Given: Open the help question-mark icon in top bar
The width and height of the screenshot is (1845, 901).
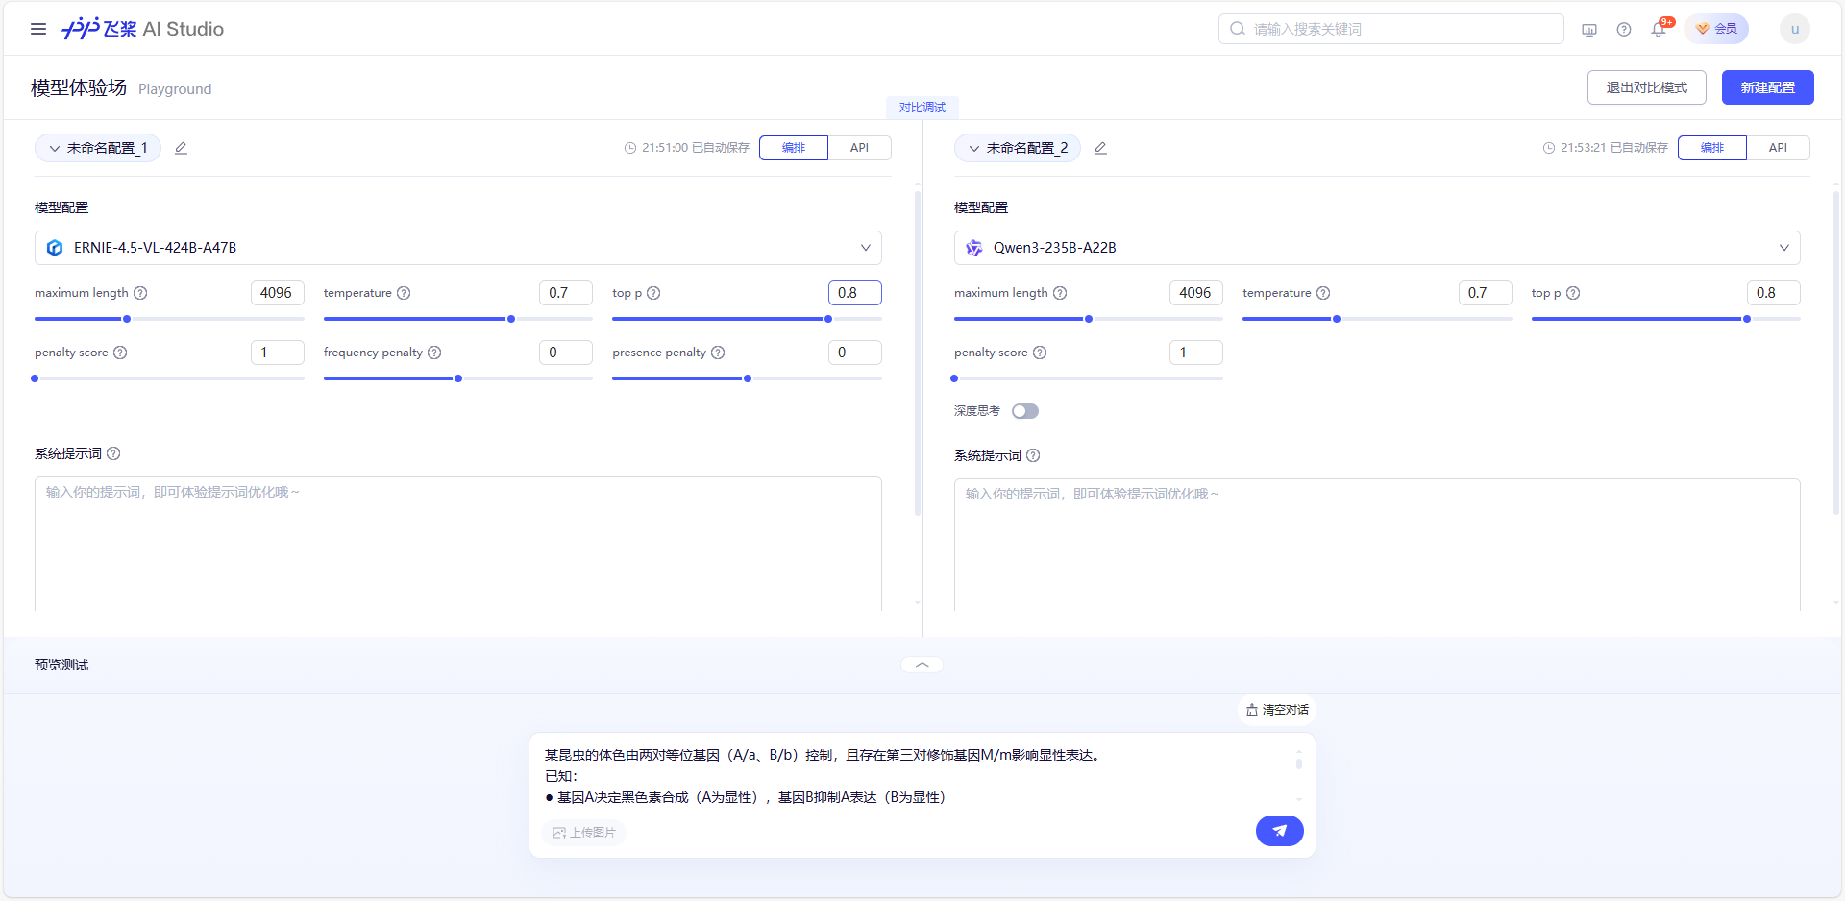Looking at the screenshot, I should (1624, 29).
